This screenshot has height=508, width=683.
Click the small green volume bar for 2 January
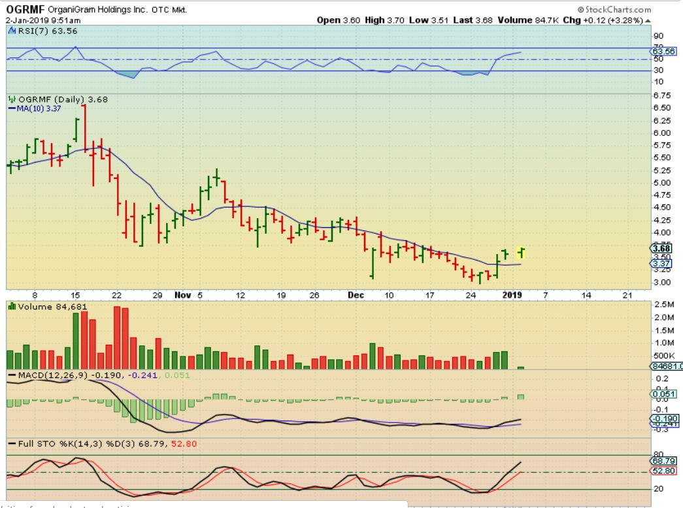(521, 368)
